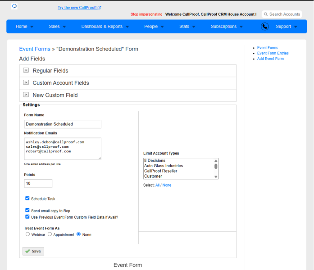
Task: Select the None radio button
Action: click(79, 234)
